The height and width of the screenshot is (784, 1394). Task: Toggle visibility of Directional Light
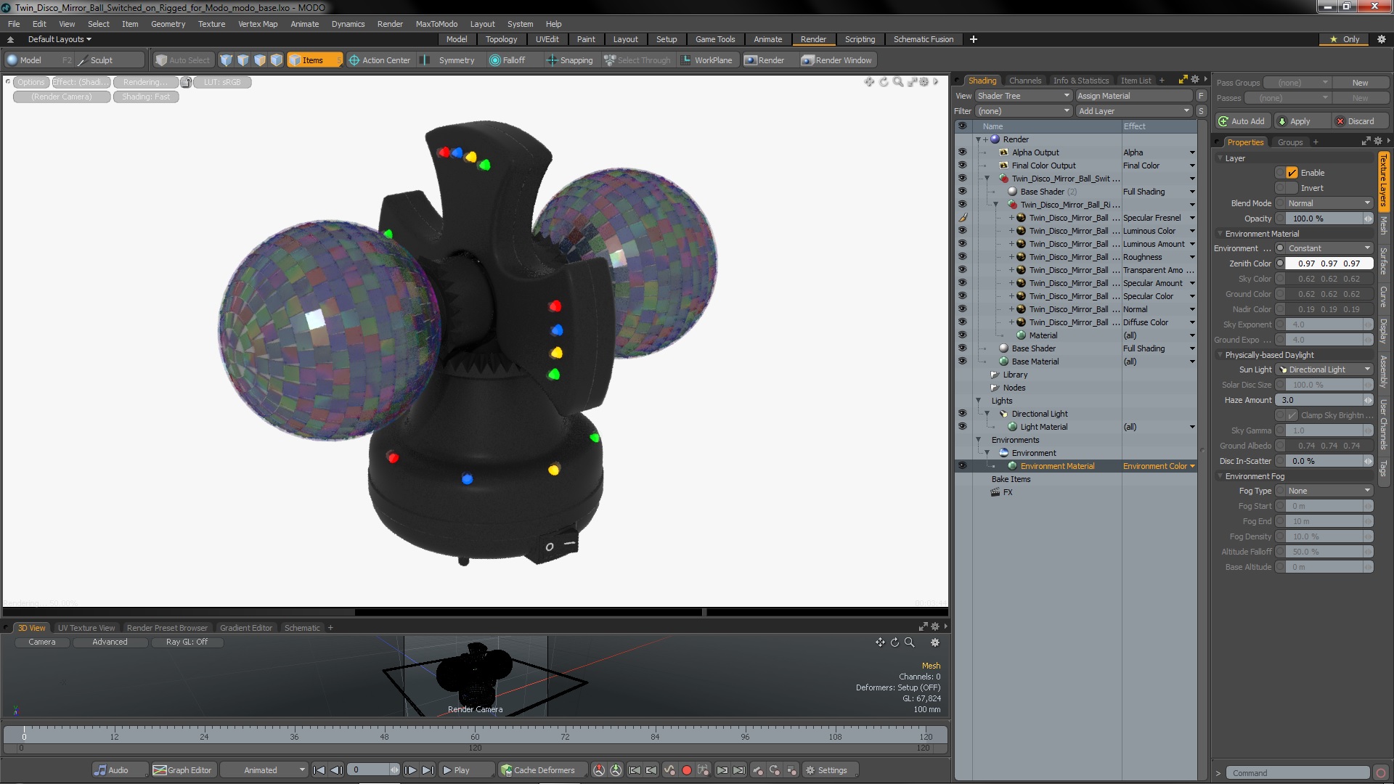click(x=962, y=414)
